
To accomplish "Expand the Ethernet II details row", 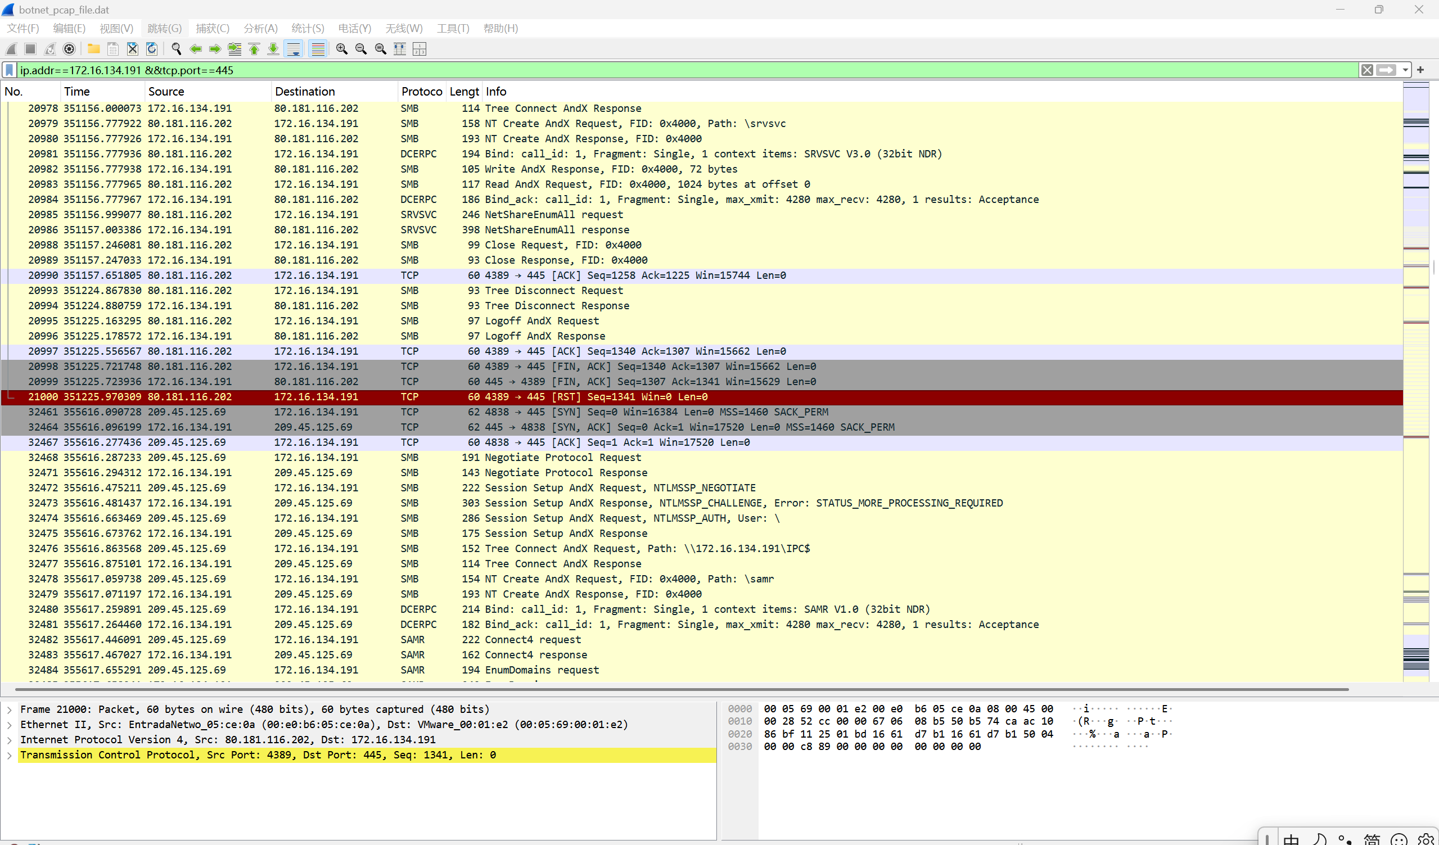I will tap(9, 725).
